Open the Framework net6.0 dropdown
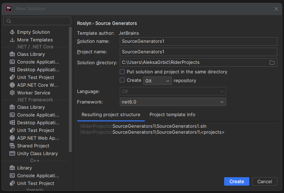This screenshot has width=284, height=193. pyautogui.click(x=173, y=102)
